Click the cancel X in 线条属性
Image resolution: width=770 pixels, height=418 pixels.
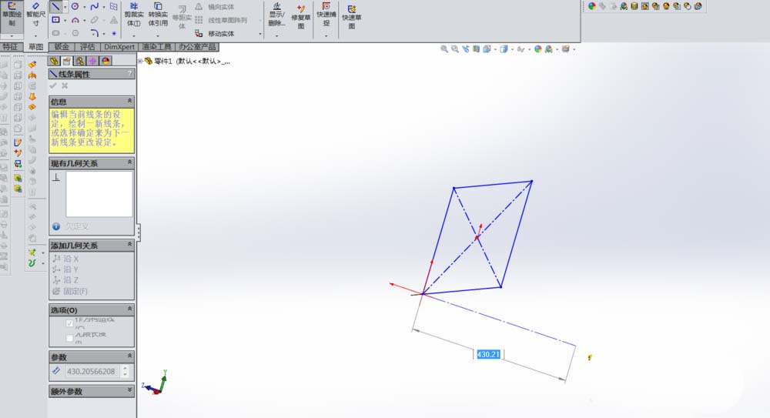(65, 86)
